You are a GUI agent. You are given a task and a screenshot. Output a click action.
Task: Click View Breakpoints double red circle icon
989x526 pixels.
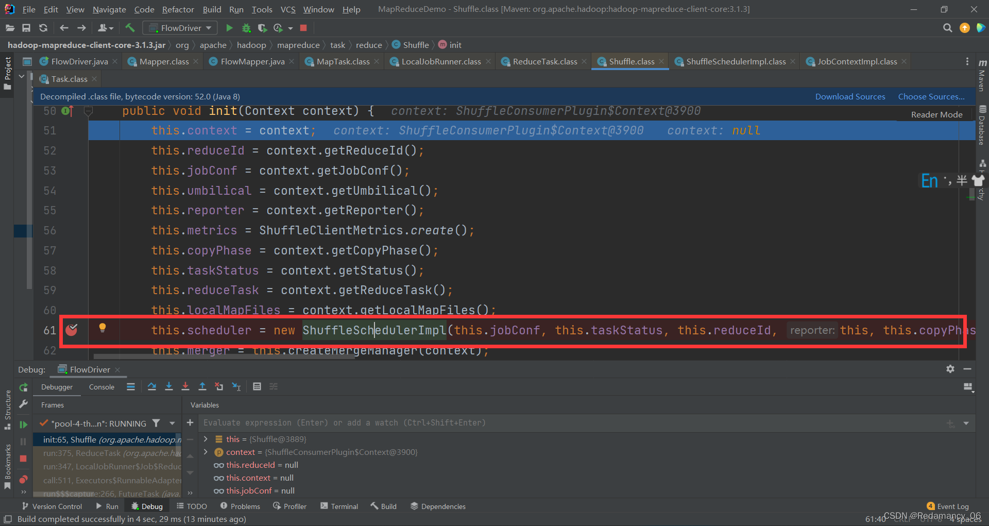pos(23,480)
